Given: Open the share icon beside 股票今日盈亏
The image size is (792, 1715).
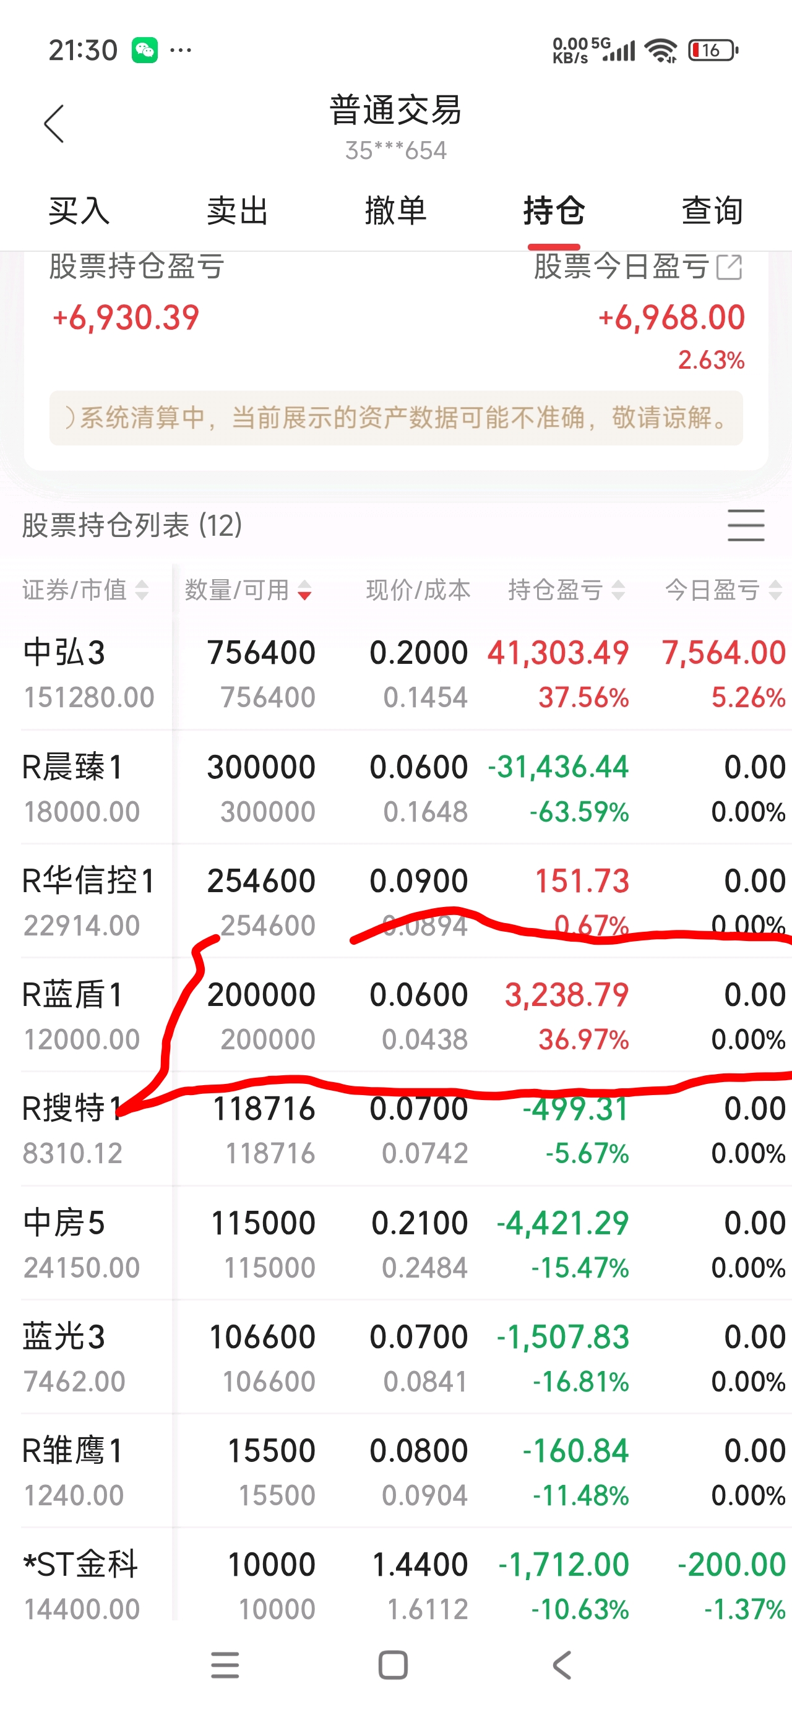Looking at the screenshot, I should click(730, 267).
